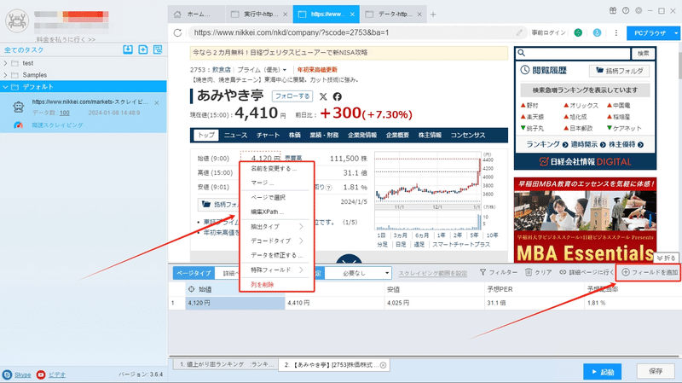Click the browser reload icon

pos(177,32)
